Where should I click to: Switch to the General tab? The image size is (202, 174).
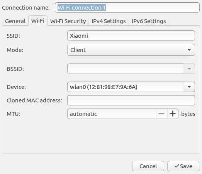[x=15, y=21]
